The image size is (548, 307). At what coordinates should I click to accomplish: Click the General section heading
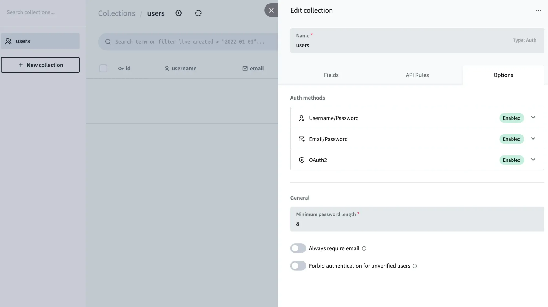(300, 198)
